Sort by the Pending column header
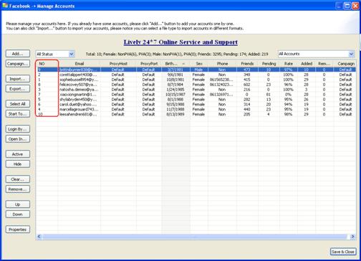361x261 pixels. click(269, 64)
